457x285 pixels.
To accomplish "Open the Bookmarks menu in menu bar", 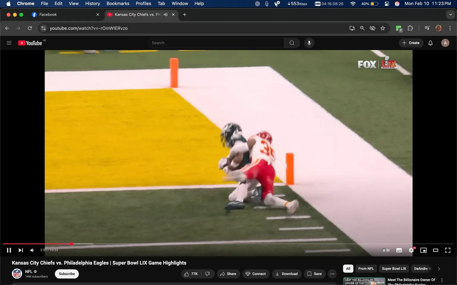I will click(118, 4).
